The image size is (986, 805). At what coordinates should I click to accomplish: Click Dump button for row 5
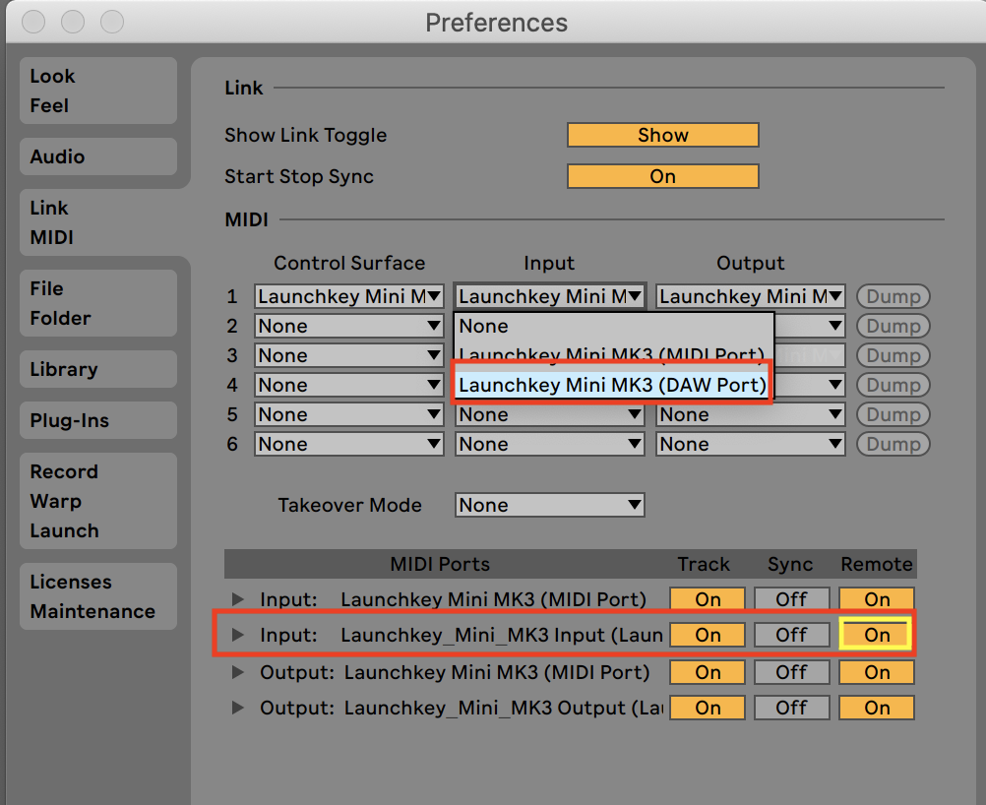893,414
